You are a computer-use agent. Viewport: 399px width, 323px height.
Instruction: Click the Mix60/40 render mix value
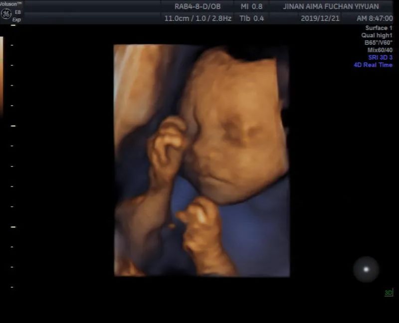[x=380, y=50]
